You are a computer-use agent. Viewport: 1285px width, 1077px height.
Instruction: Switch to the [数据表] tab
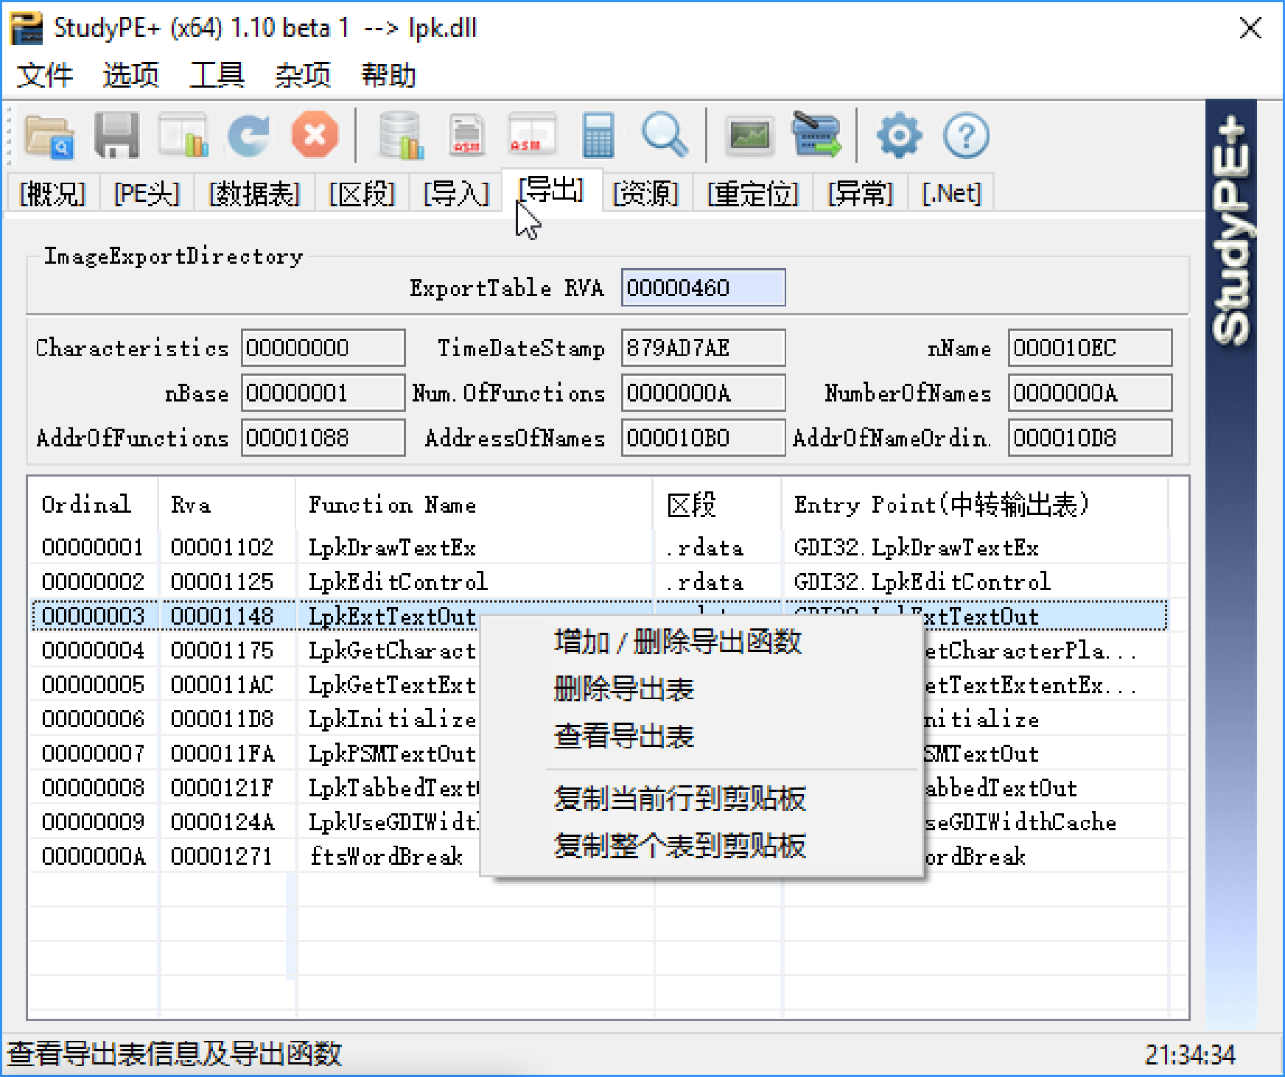click(x=254, y=194)
